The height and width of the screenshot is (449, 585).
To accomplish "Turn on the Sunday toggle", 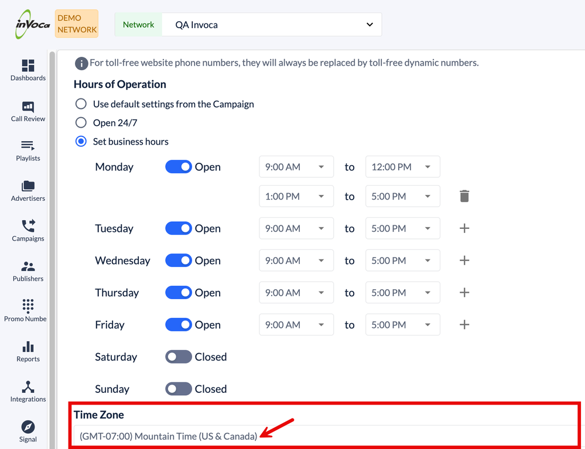I will pos(179,389).
